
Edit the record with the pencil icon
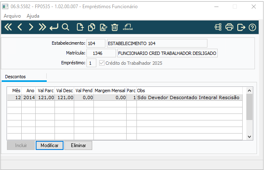103,27
